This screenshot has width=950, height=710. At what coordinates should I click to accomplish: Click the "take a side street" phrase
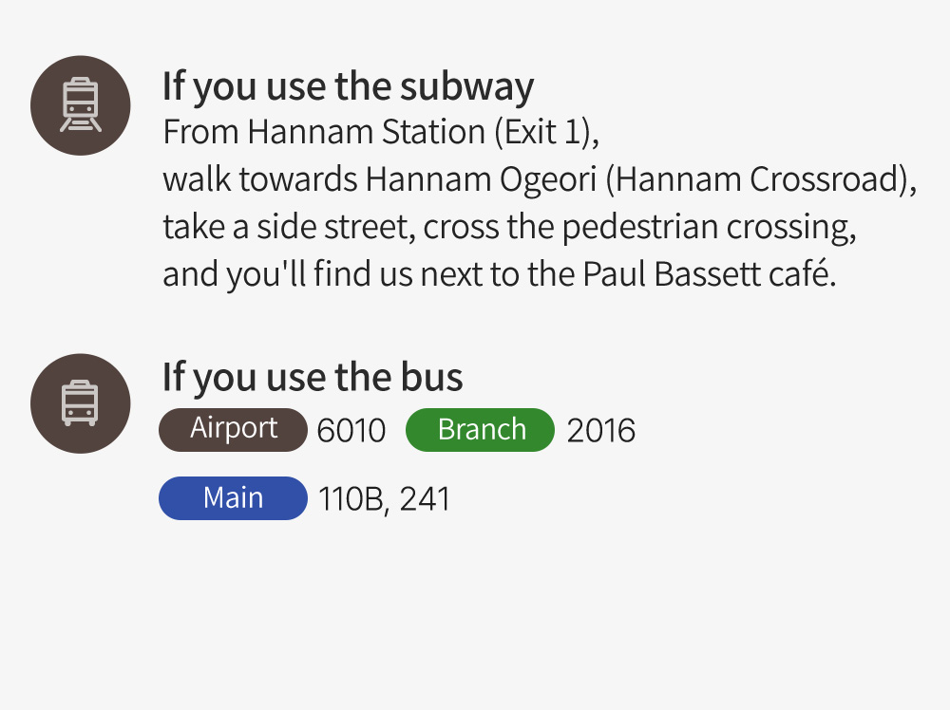[x=288, y=228]
